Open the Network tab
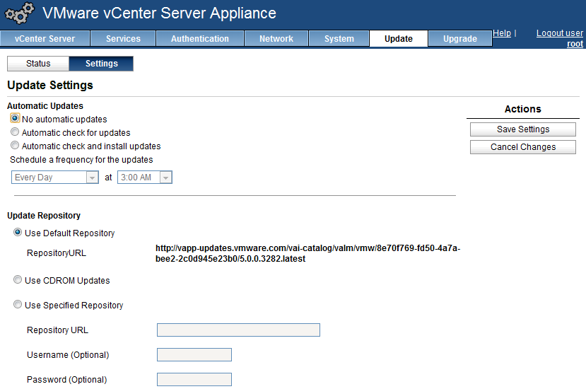Screen dimensions: 586x389 pos(276,39)
